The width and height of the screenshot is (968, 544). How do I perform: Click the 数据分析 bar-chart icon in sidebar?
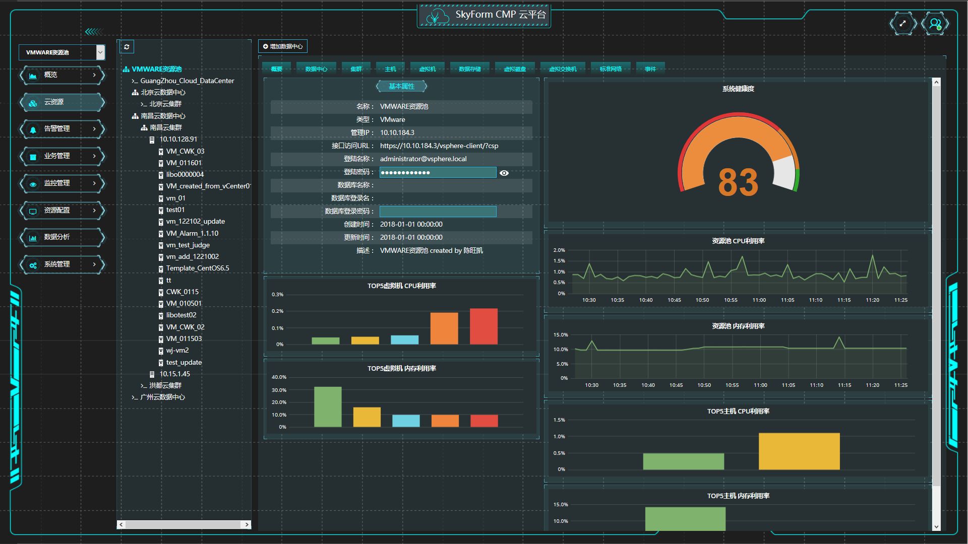pyautogui.click(x=33, y=238)
